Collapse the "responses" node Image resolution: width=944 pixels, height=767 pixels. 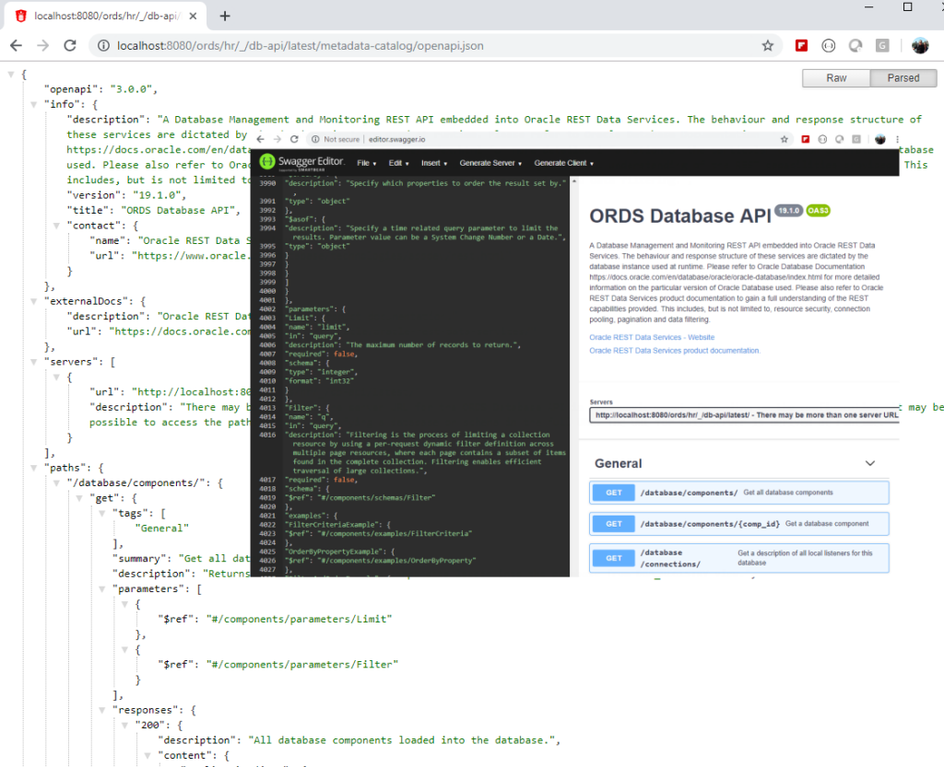pos(101,711)
